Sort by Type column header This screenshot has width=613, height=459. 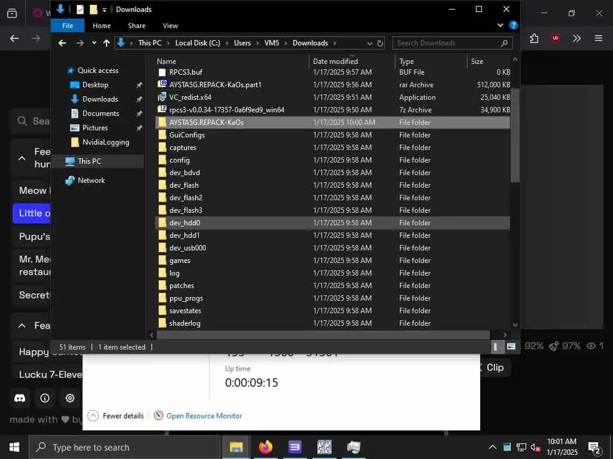[x=431, y=62]
